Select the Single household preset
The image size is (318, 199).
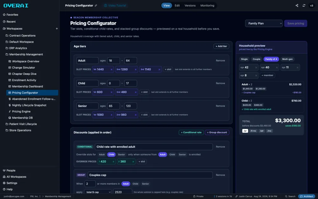(x=244, y=59)
